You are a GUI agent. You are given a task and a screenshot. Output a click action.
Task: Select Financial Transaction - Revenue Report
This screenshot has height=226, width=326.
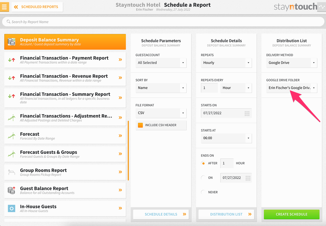click(x=65, y=78)
